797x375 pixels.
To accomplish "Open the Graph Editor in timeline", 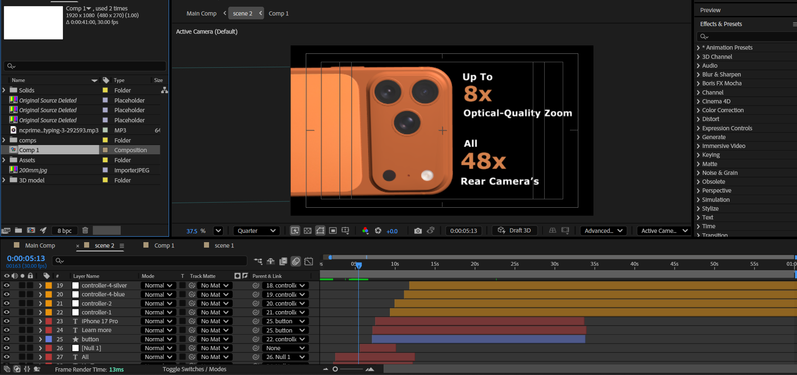I will (x=309, y=261).
